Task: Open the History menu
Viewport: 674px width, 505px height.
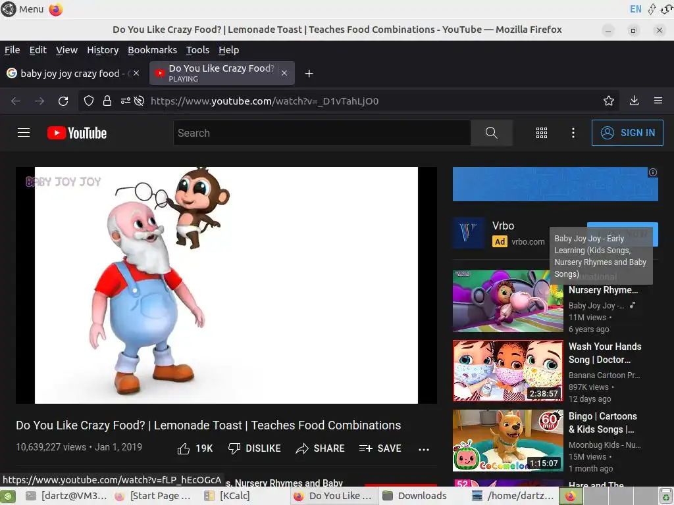Action: tap(102, 50)
